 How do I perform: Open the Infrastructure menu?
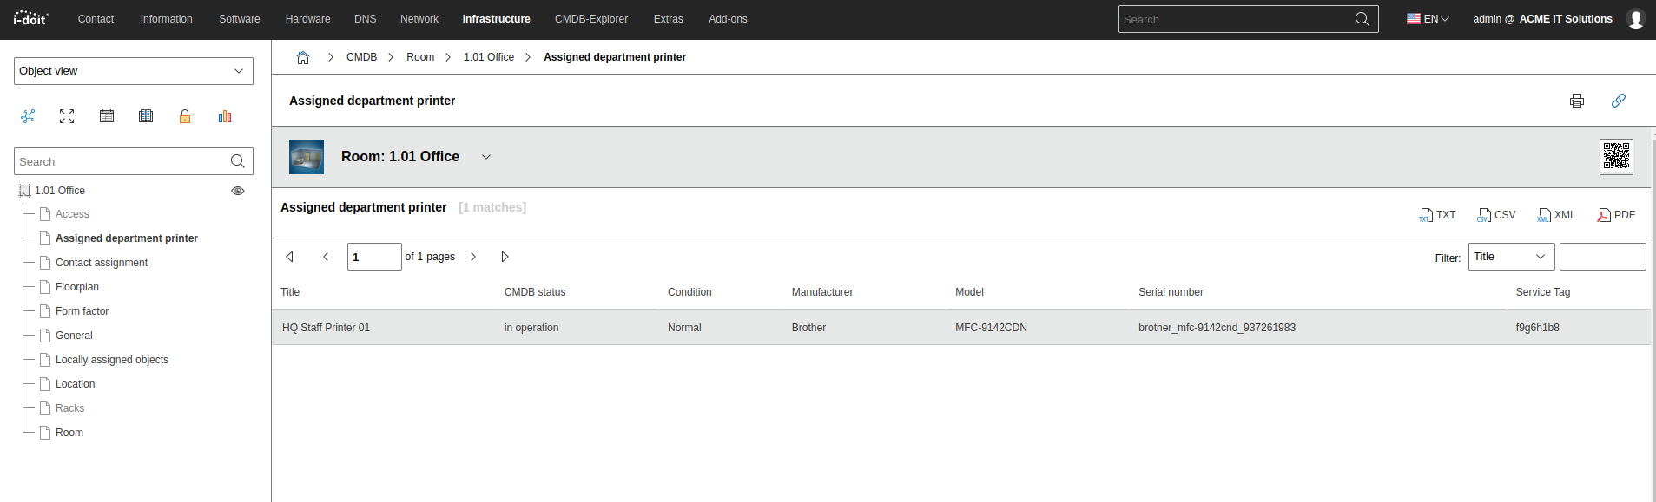tap(496, 19)
